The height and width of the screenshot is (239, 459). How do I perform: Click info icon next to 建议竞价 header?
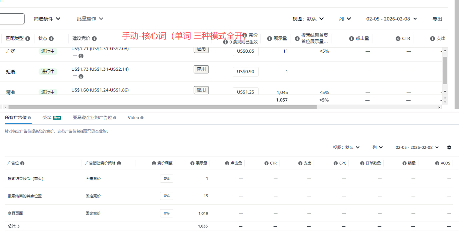[94, 39]
